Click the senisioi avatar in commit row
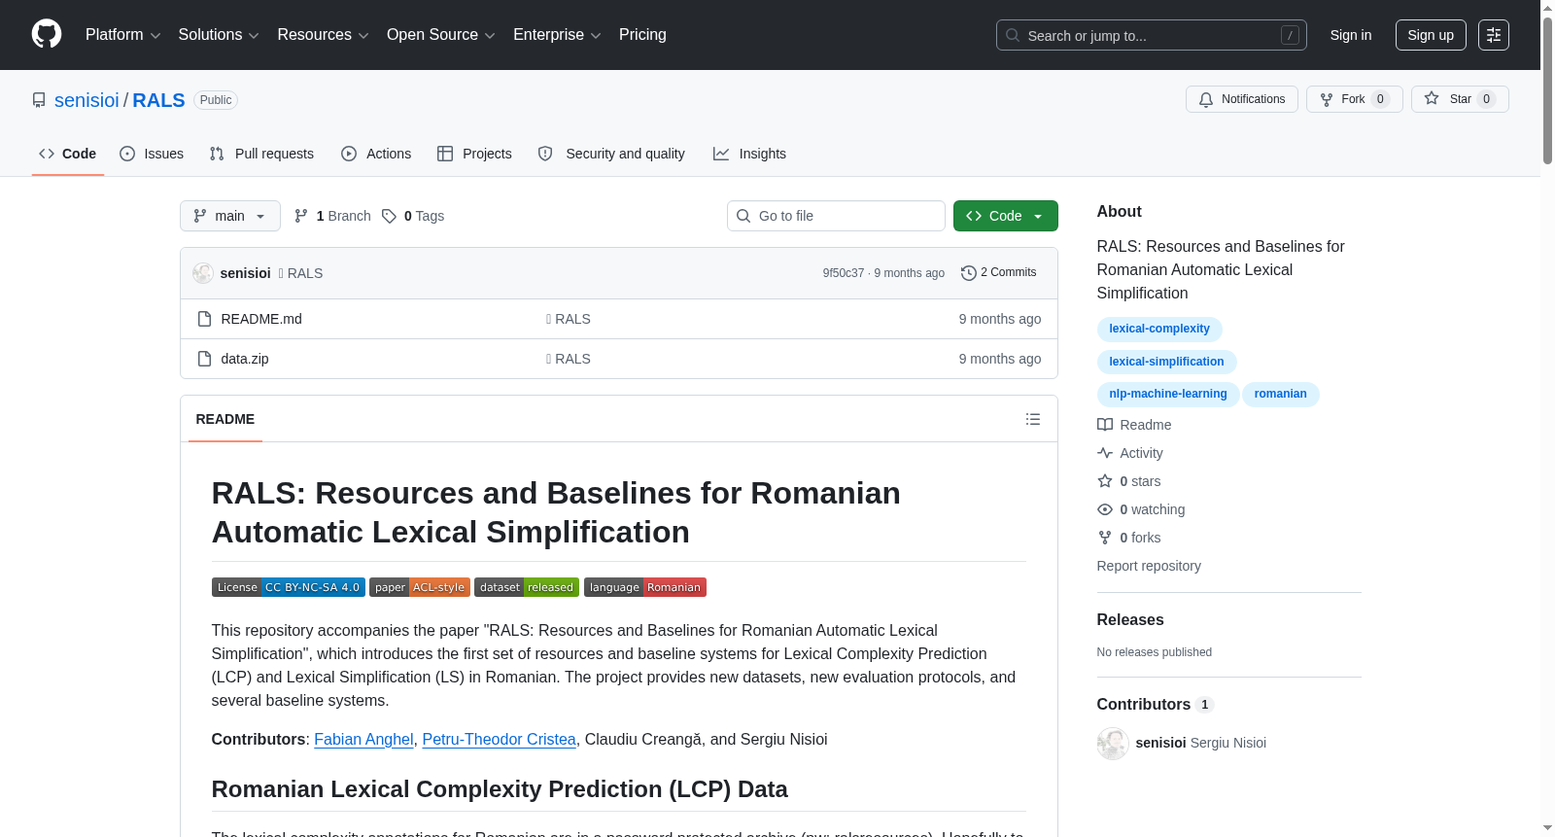 (x=203, y=273)
